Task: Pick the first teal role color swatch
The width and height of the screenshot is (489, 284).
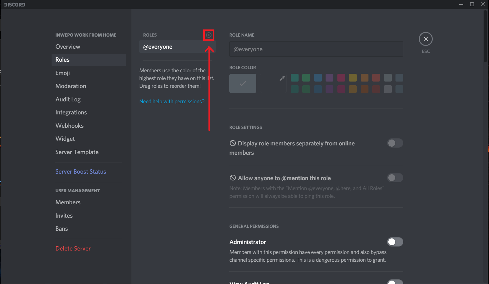Action: (295, 78)
